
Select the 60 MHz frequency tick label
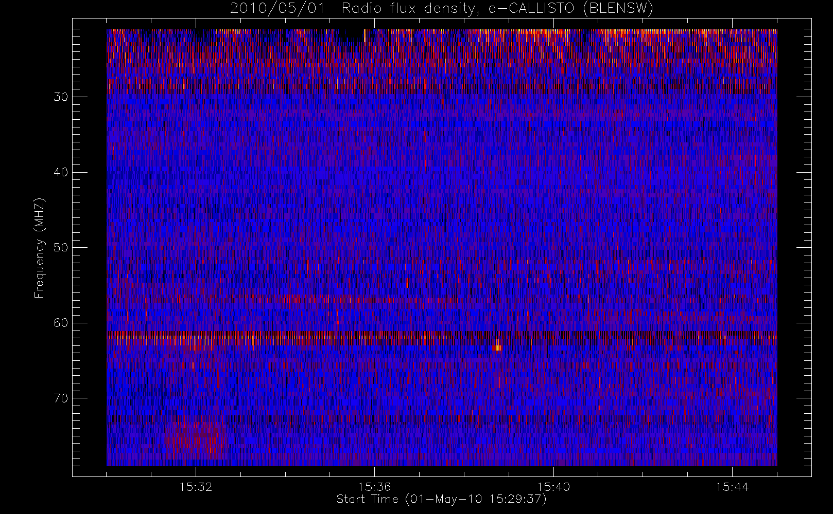coord(61,323)
